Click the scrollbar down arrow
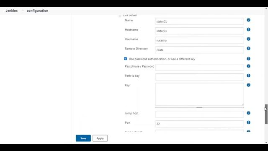 pos(266,143)
